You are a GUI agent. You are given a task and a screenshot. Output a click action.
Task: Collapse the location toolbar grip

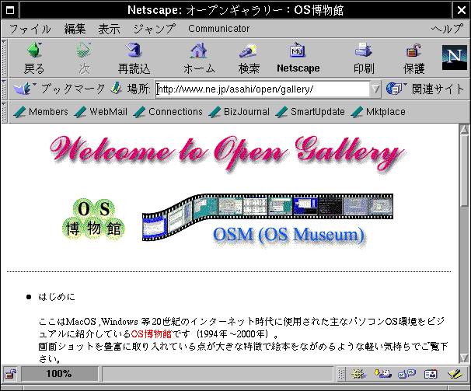(x=4, y=89)
